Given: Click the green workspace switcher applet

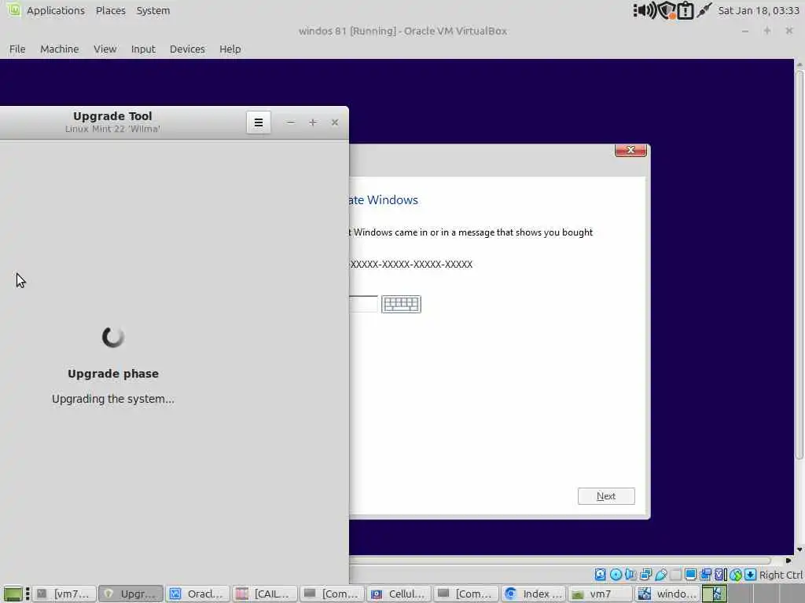Looking at the screenshot, I should (714, 594).
